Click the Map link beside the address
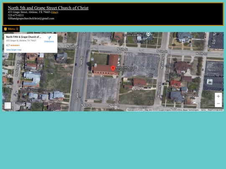The image size is (226, 169). tap(54, 12)
